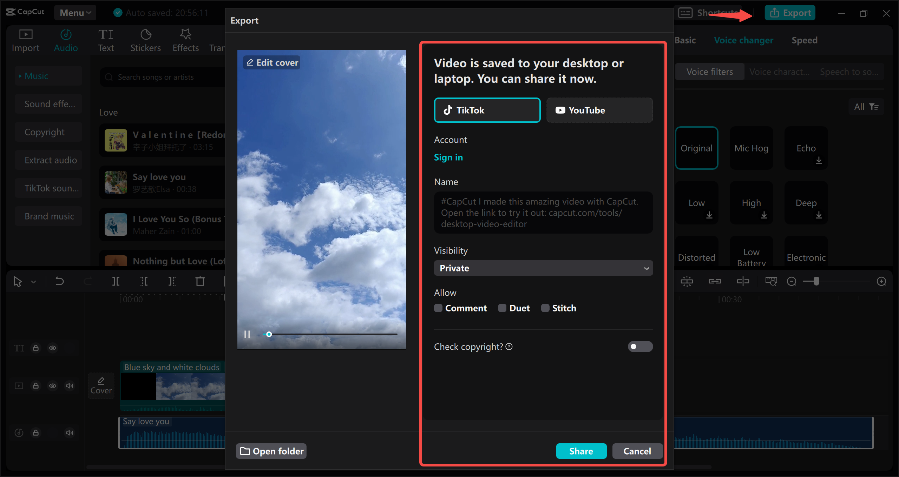Open the Brand music category
This screenshot has height=477, width=899.
click(48, 216)
